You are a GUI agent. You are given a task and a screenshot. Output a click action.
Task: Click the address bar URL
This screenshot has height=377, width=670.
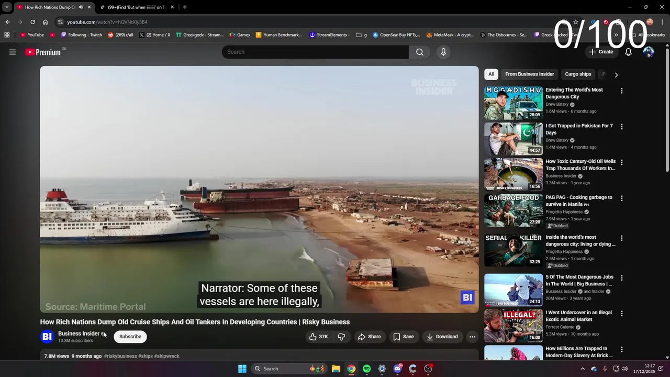click(107, 22)
